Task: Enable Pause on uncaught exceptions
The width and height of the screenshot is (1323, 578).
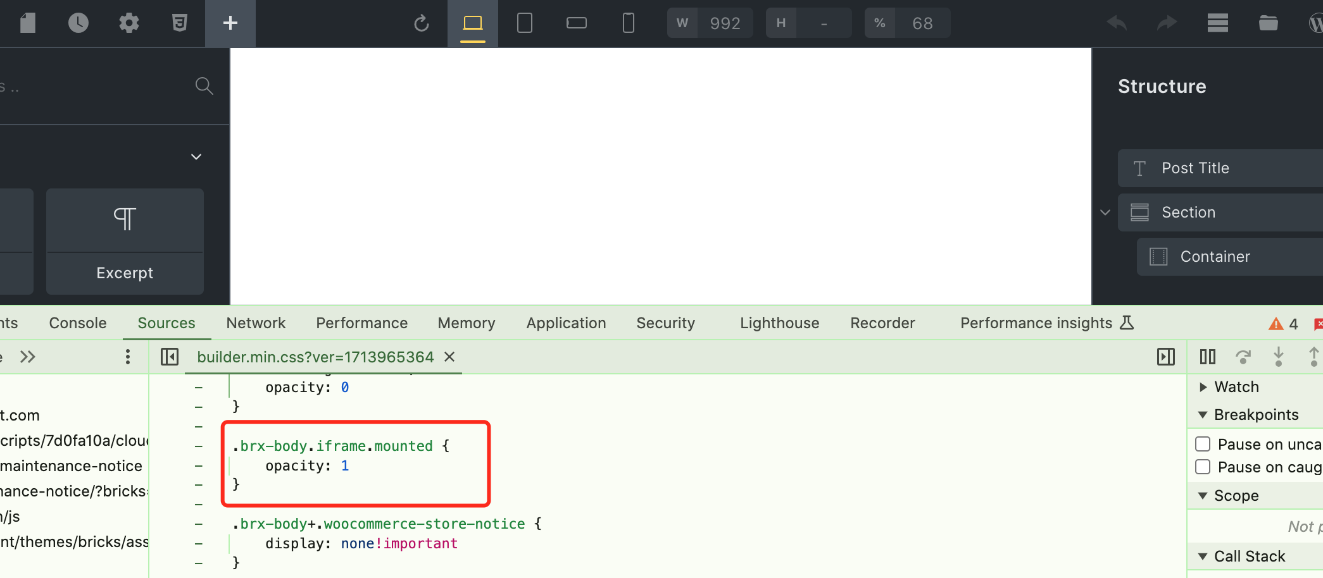Action: click(x=1203, y=444)
